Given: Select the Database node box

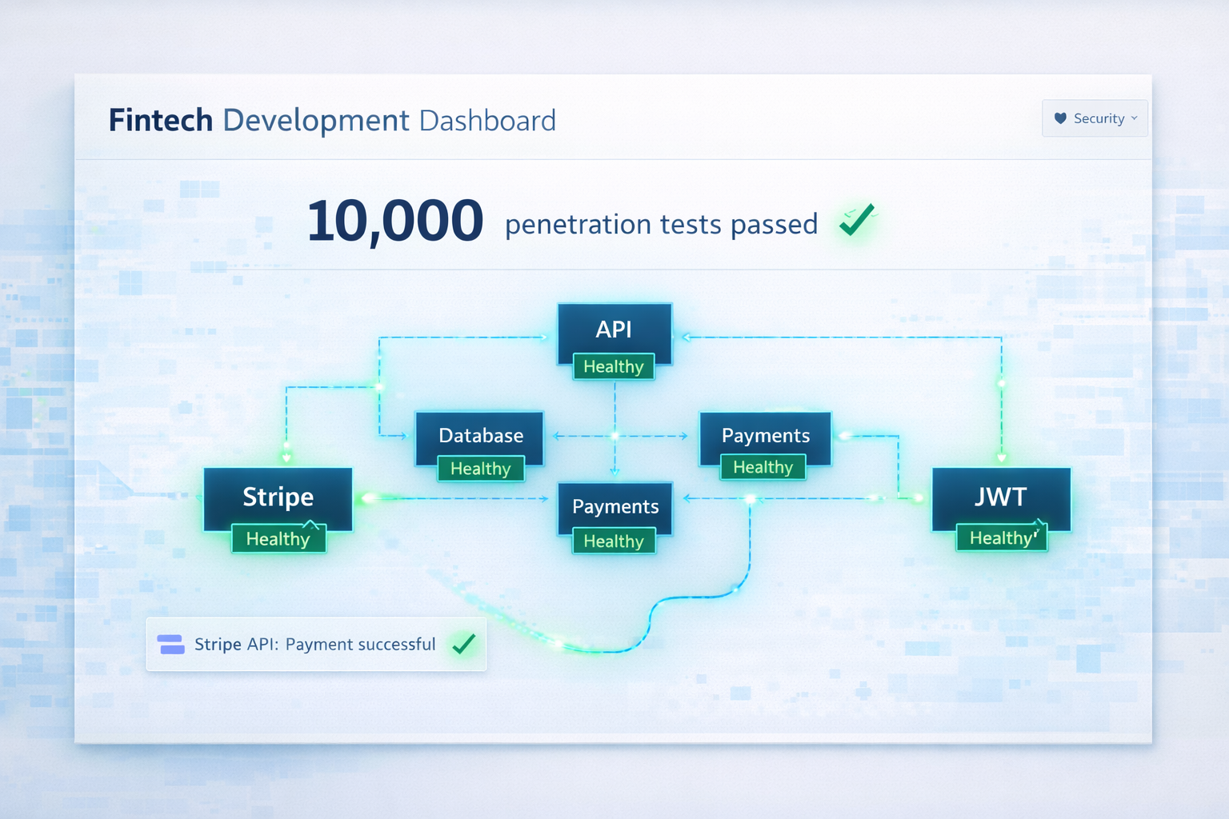Looking at the screenshot, I should coord(480,435).
